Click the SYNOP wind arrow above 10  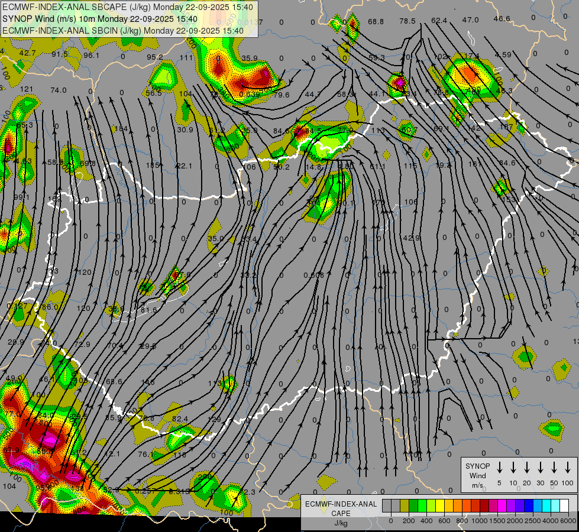coord(513,467)
